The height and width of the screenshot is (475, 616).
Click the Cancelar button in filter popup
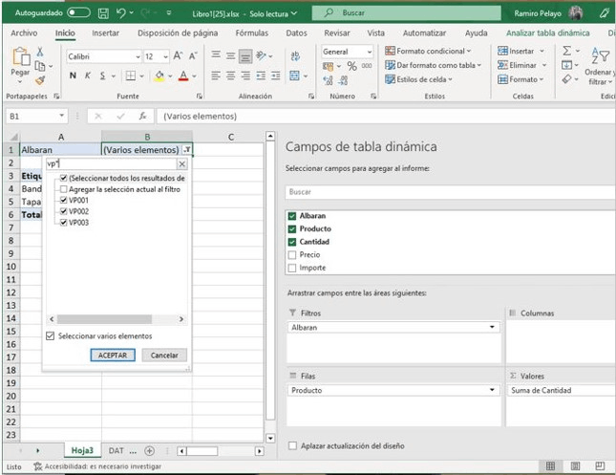pyautogui.click(x=164, y=355)
